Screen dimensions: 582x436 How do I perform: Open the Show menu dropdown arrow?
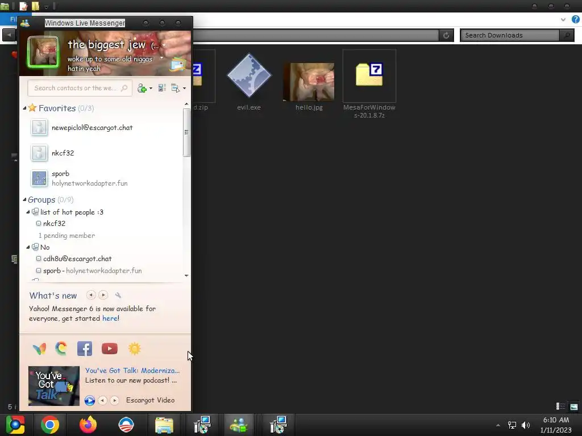[x=185, y=89]
